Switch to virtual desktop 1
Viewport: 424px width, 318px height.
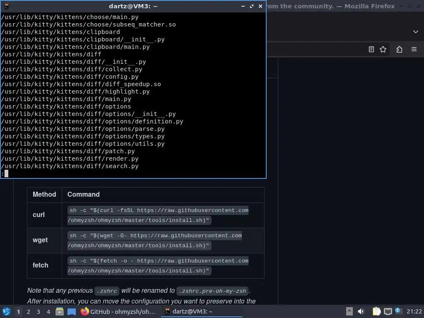tap(18, 312)
